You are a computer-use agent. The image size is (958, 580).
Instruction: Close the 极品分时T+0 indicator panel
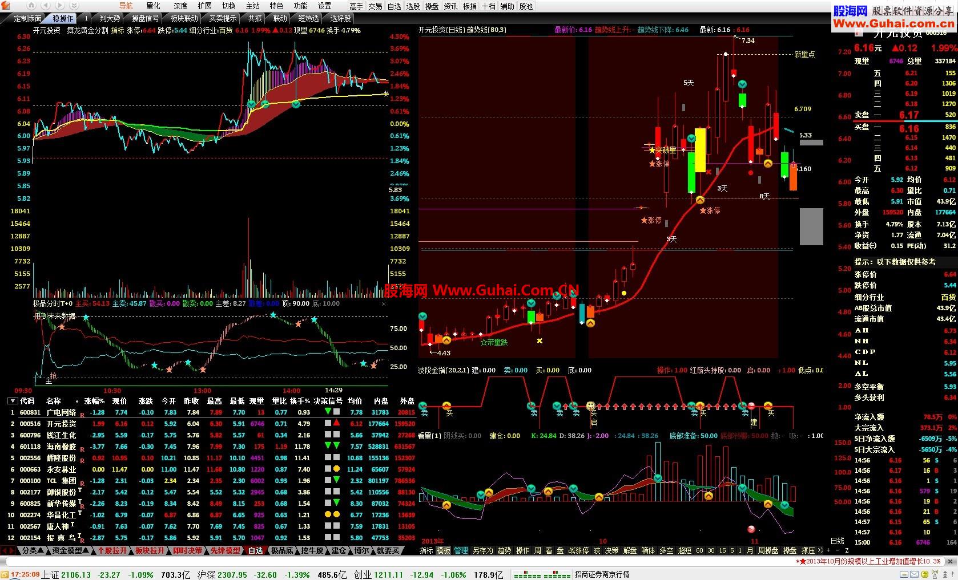384,303
